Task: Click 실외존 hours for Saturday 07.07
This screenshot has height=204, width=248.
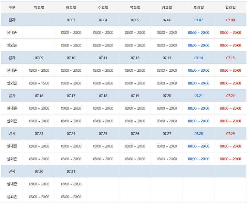Action: click(199, 45)
